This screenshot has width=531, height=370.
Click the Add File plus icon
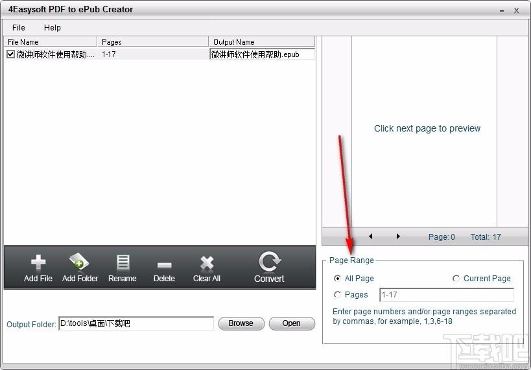pyautogui.click(x=38, y=262)
